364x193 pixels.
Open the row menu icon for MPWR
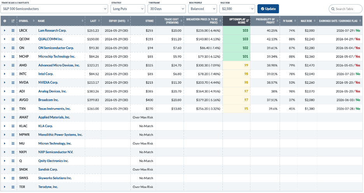coord(13,135)
